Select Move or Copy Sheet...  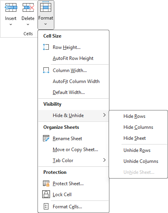[75, 150]
